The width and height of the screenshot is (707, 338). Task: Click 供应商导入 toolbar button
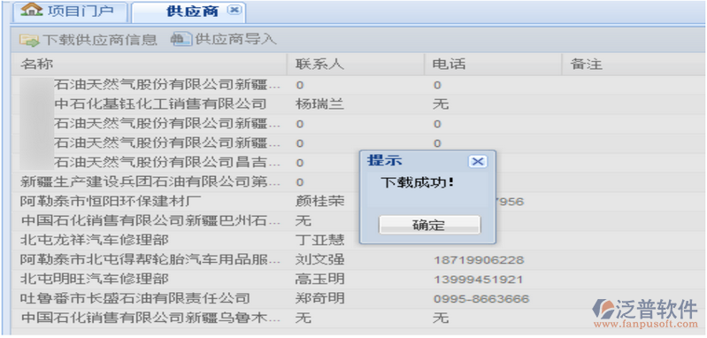click(224, 40)
